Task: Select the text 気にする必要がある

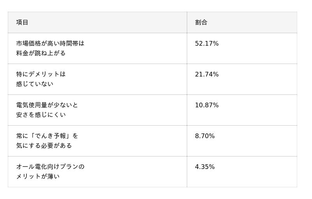Action: click(x=44, y=146)
